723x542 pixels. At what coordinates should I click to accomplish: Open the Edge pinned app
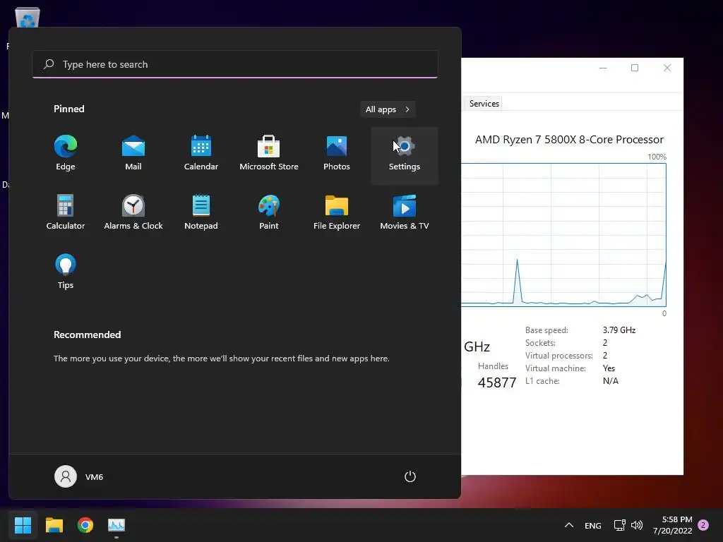(x=66, y=153)
